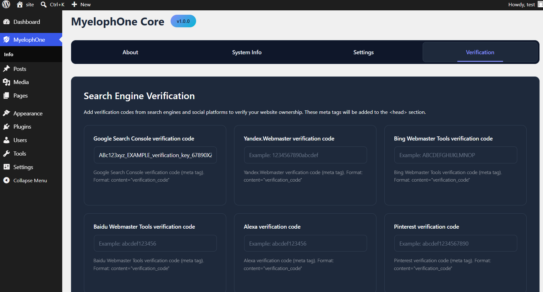Viewport: 543px width, 292px height.
Task: Click the Posts pin icon
Action: pos(7,69)
